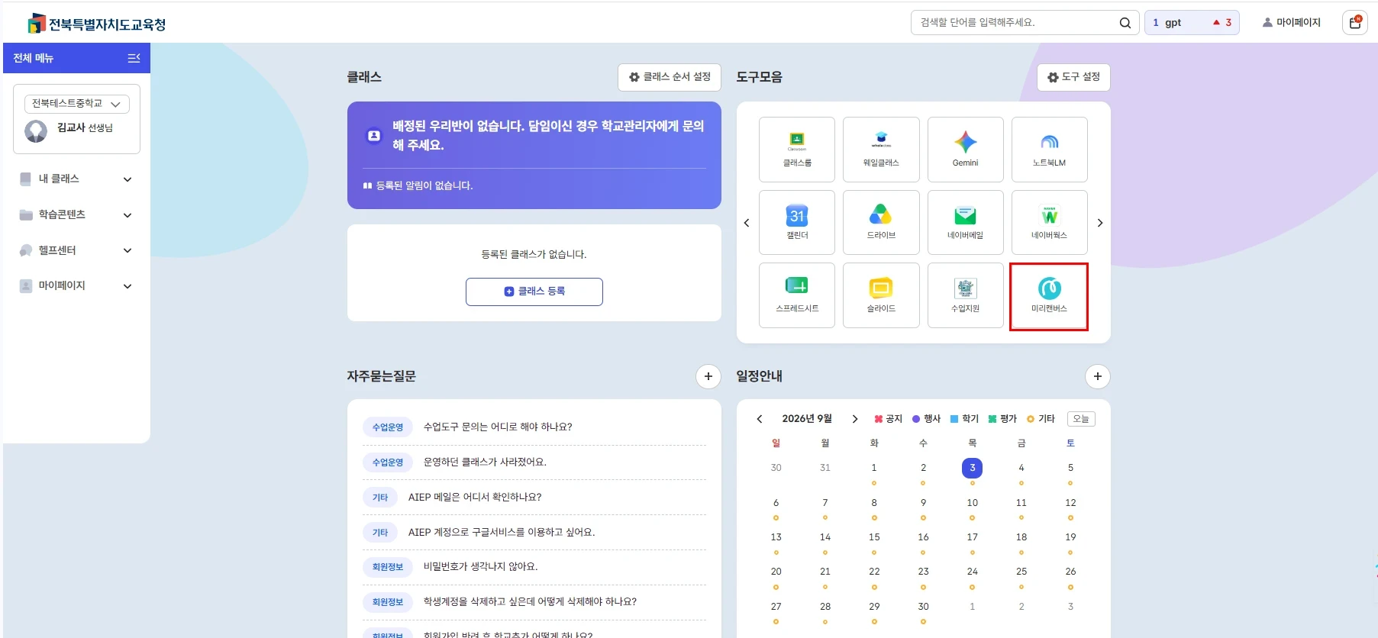The height and width of the screenshot is (638, 1378).
Task: Open the 스프레드시트 tool icon
Action: (x=797, y=295)
